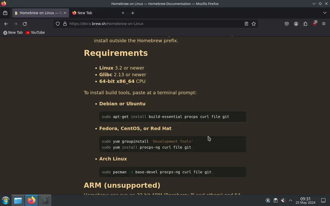Click 'Arch Linux' list item
Screen dimensions: 330x206
[x=113, y=159]
